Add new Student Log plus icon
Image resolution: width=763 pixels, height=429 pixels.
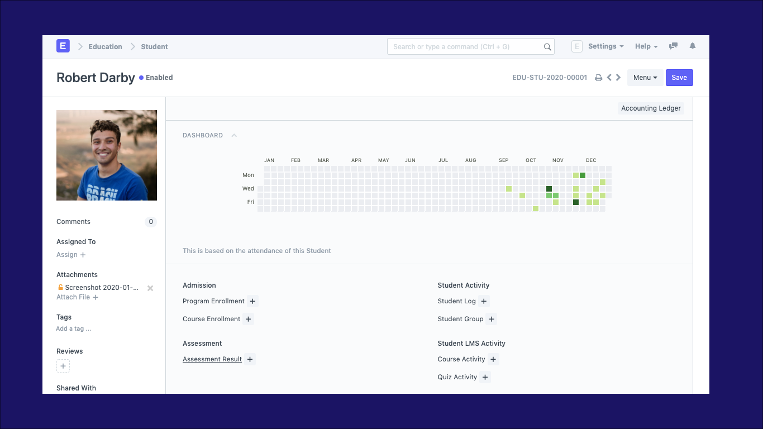click(x=484, y=301)
